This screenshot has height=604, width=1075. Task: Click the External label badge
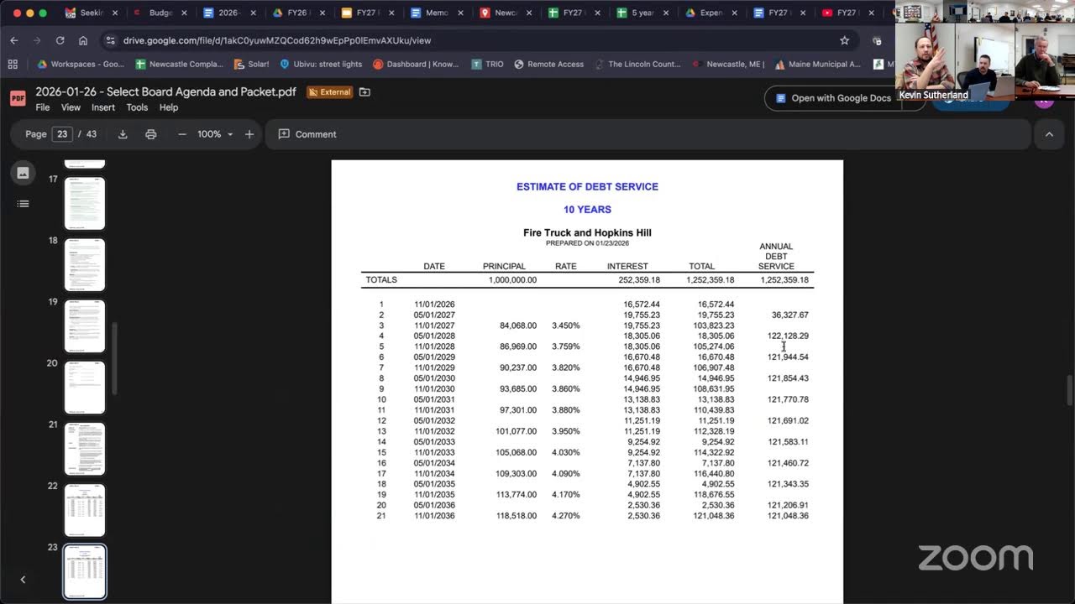click(329, 92)
